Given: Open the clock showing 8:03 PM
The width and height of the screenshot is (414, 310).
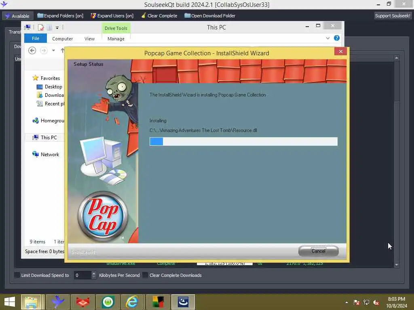Looking at the screenshot, I should point(397,302).
